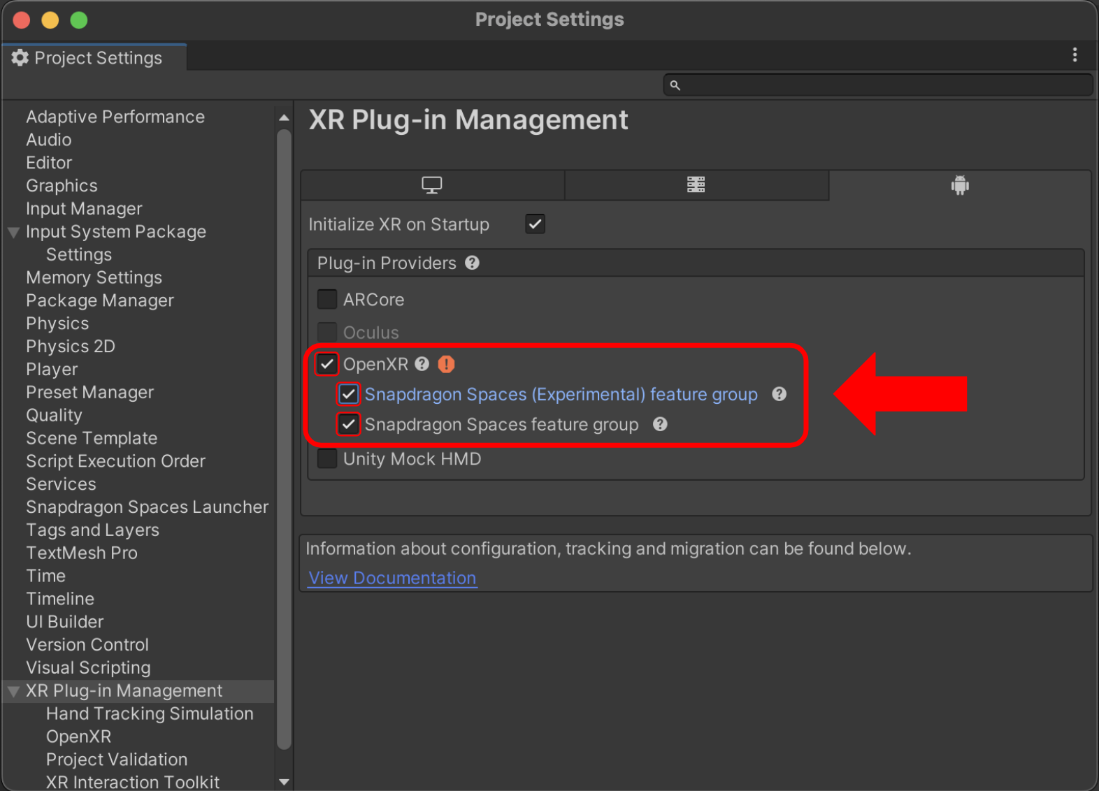Uncheck the OpenXR provider checkbox
Screen dimensions: 1099x791
(327, 364)
